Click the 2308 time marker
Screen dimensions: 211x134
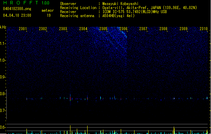click(163, 29)
